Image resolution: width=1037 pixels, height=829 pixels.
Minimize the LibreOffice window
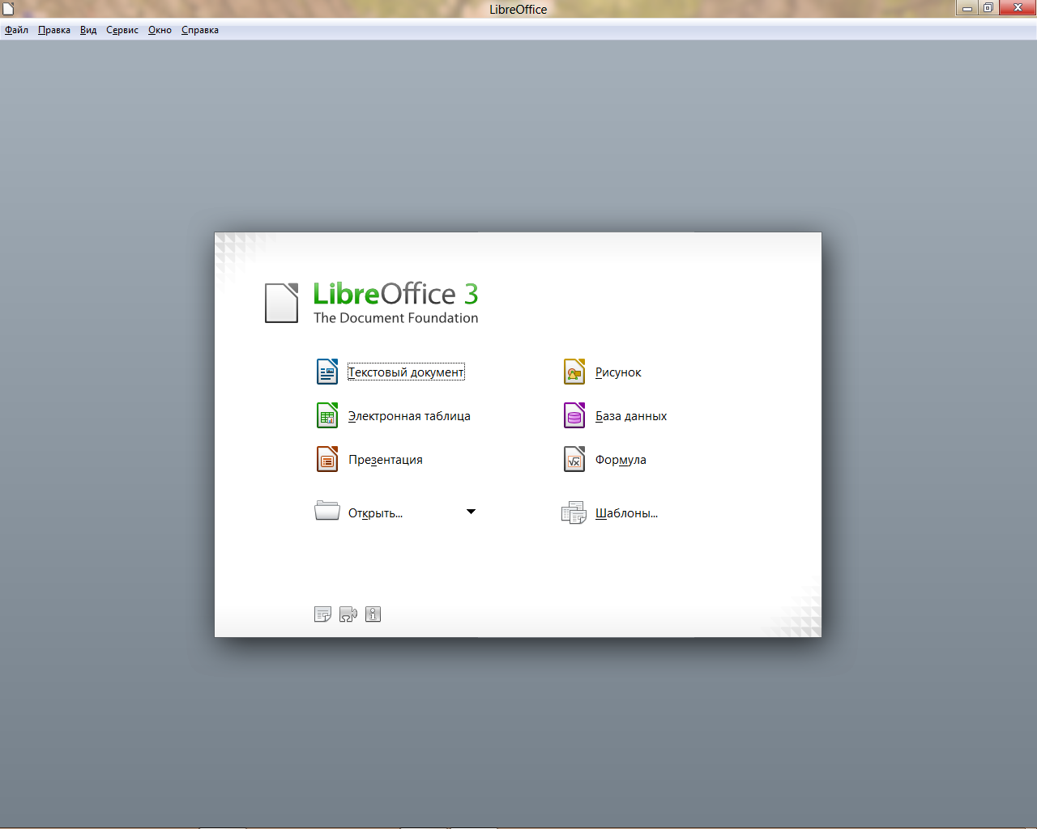tap(967, 8)
